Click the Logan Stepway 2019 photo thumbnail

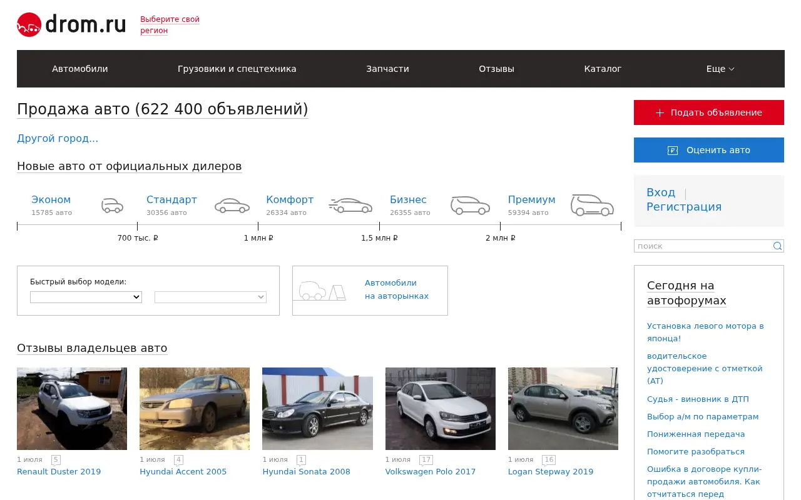coord(563,409)
